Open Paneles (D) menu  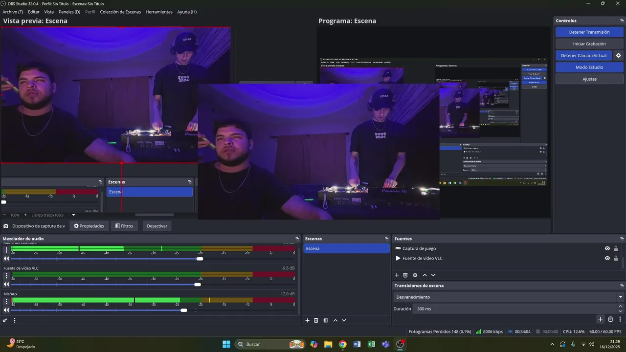pyautogui.click(x=69, y=12)
